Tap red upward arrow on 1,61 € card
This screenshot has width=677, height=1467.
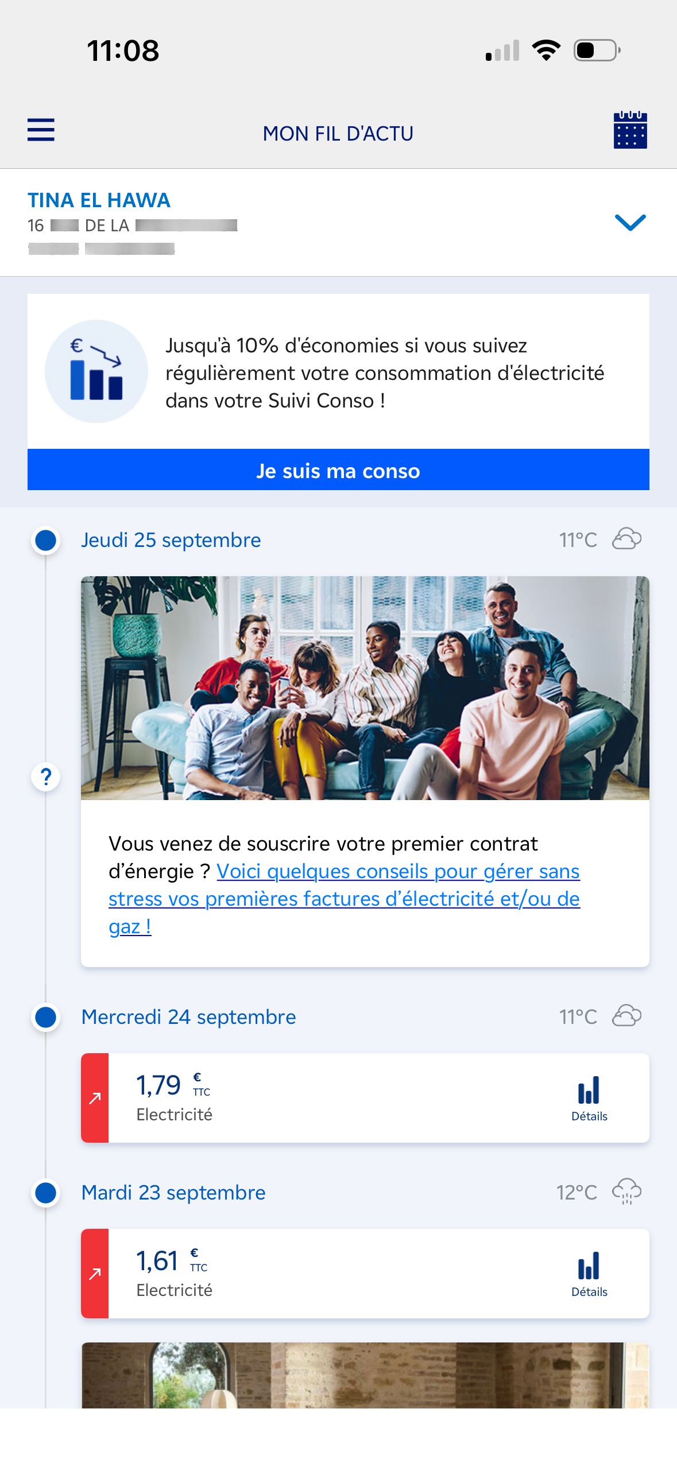pyautogui.click(x=95, y=1274)
